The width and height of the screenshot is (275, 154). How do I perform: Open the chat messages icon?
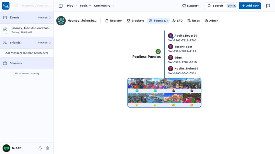[268, 6]
